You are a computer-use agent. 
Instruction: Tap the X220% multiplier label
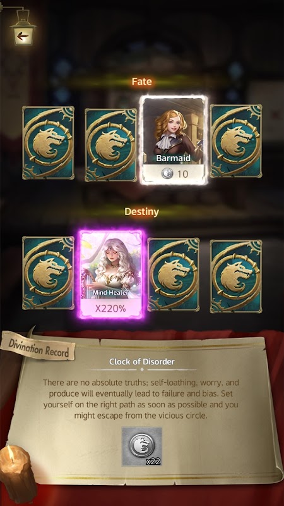pos(111,307)
